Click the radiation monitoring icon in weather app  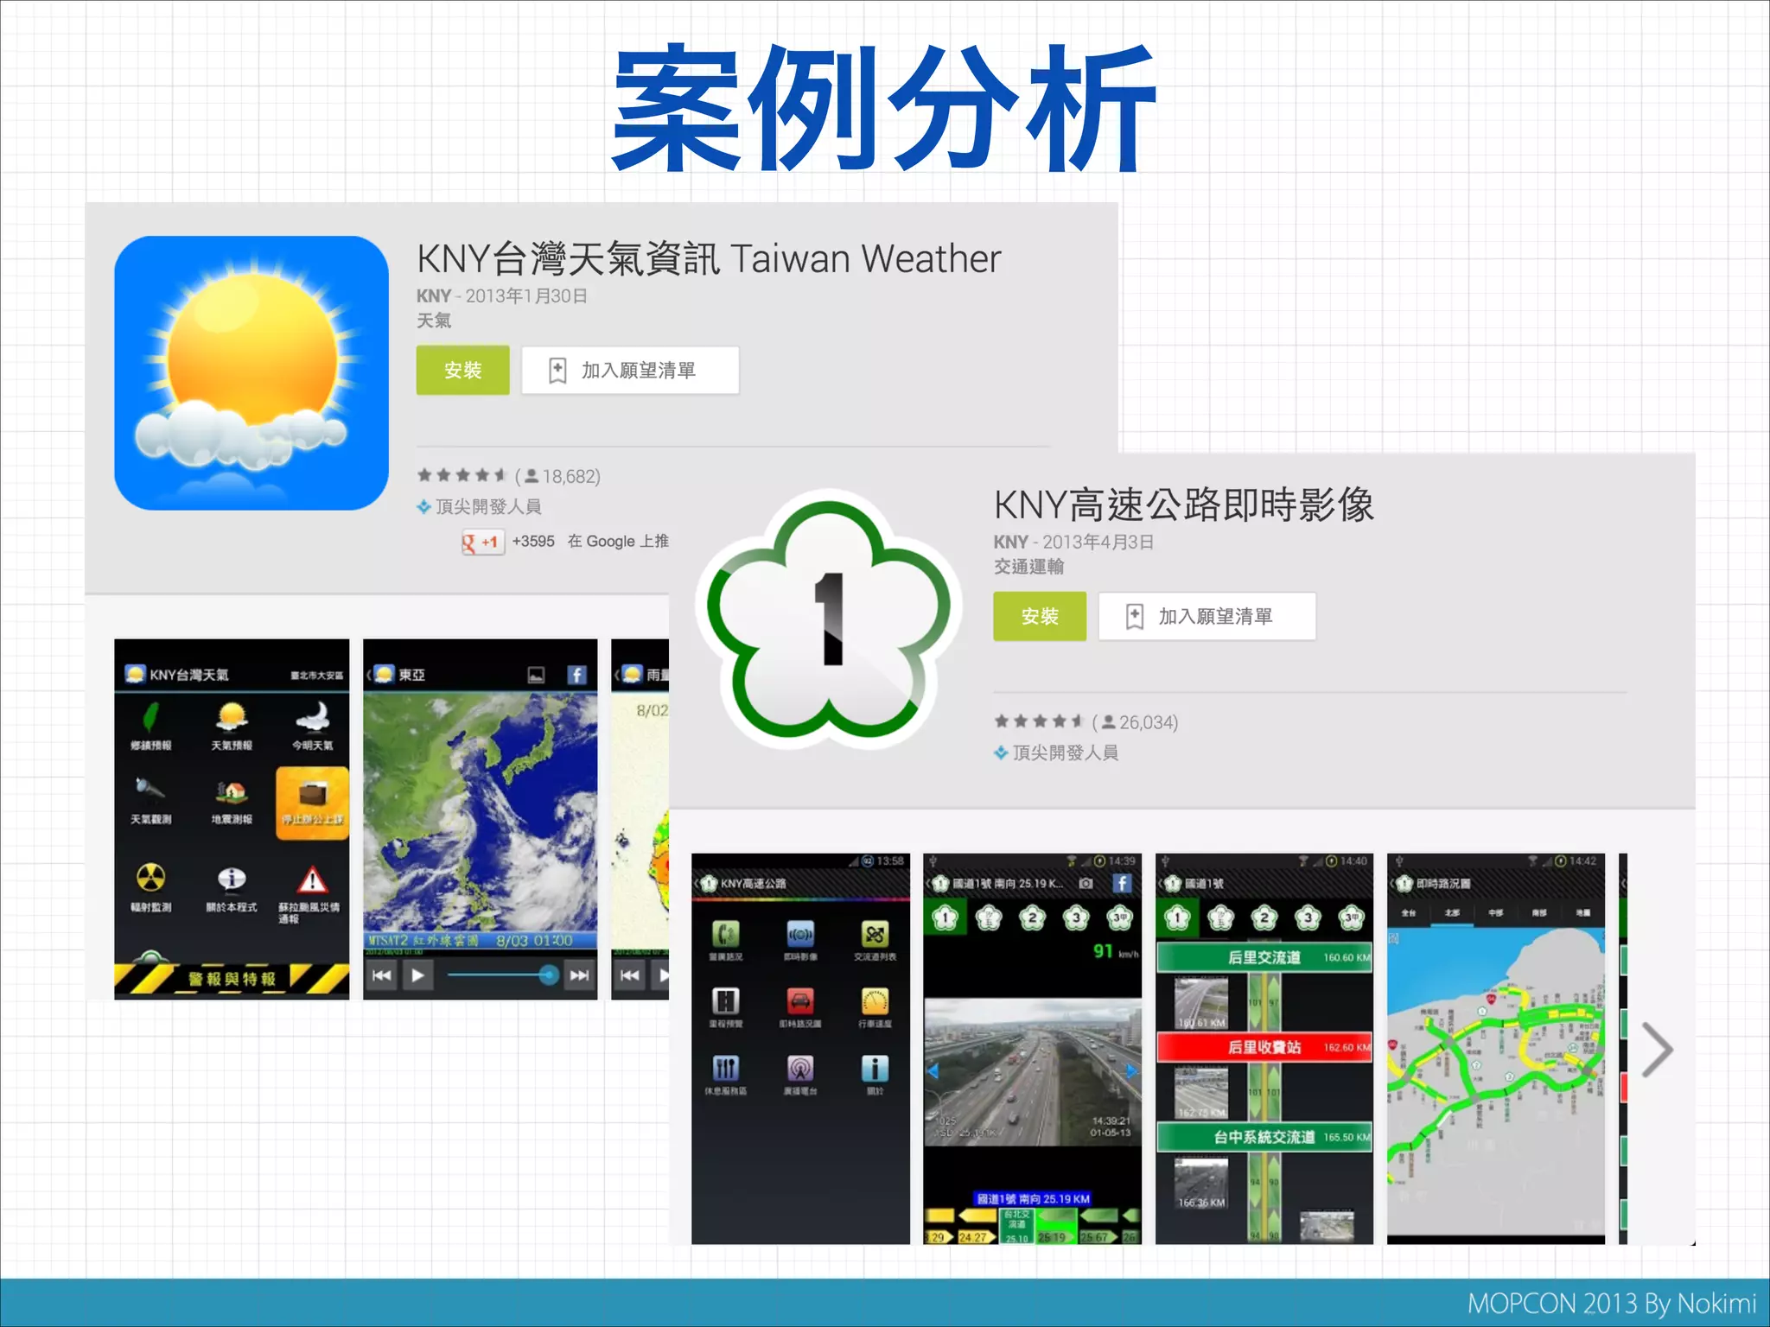[x=150, y=879]
